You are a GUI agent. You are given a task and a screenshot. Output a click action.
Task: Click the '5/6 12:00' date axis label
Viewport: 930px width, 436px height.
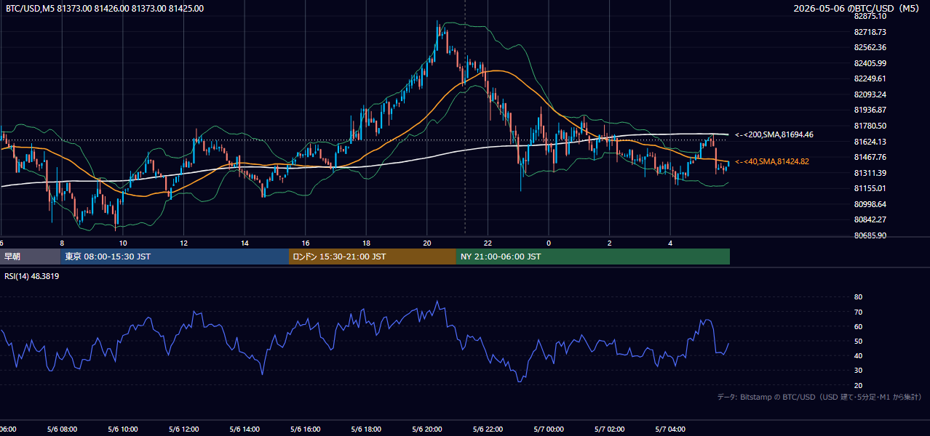pyautogui.click(x=183, y=429)
